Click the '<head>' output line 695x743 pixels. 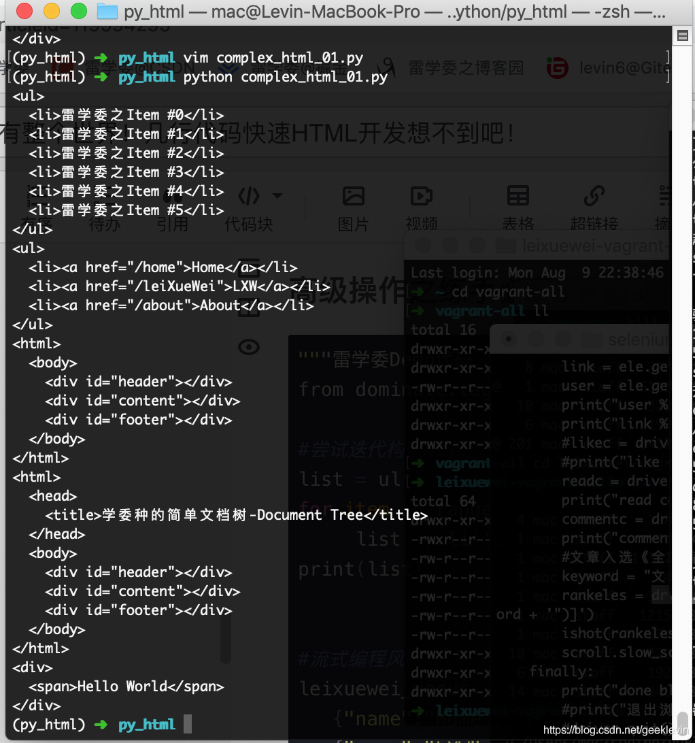[52, 496]
